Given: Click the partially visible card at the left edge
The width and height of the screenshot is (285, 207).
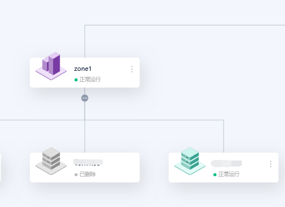Looking at the screenshot, I should coord(1,167).
